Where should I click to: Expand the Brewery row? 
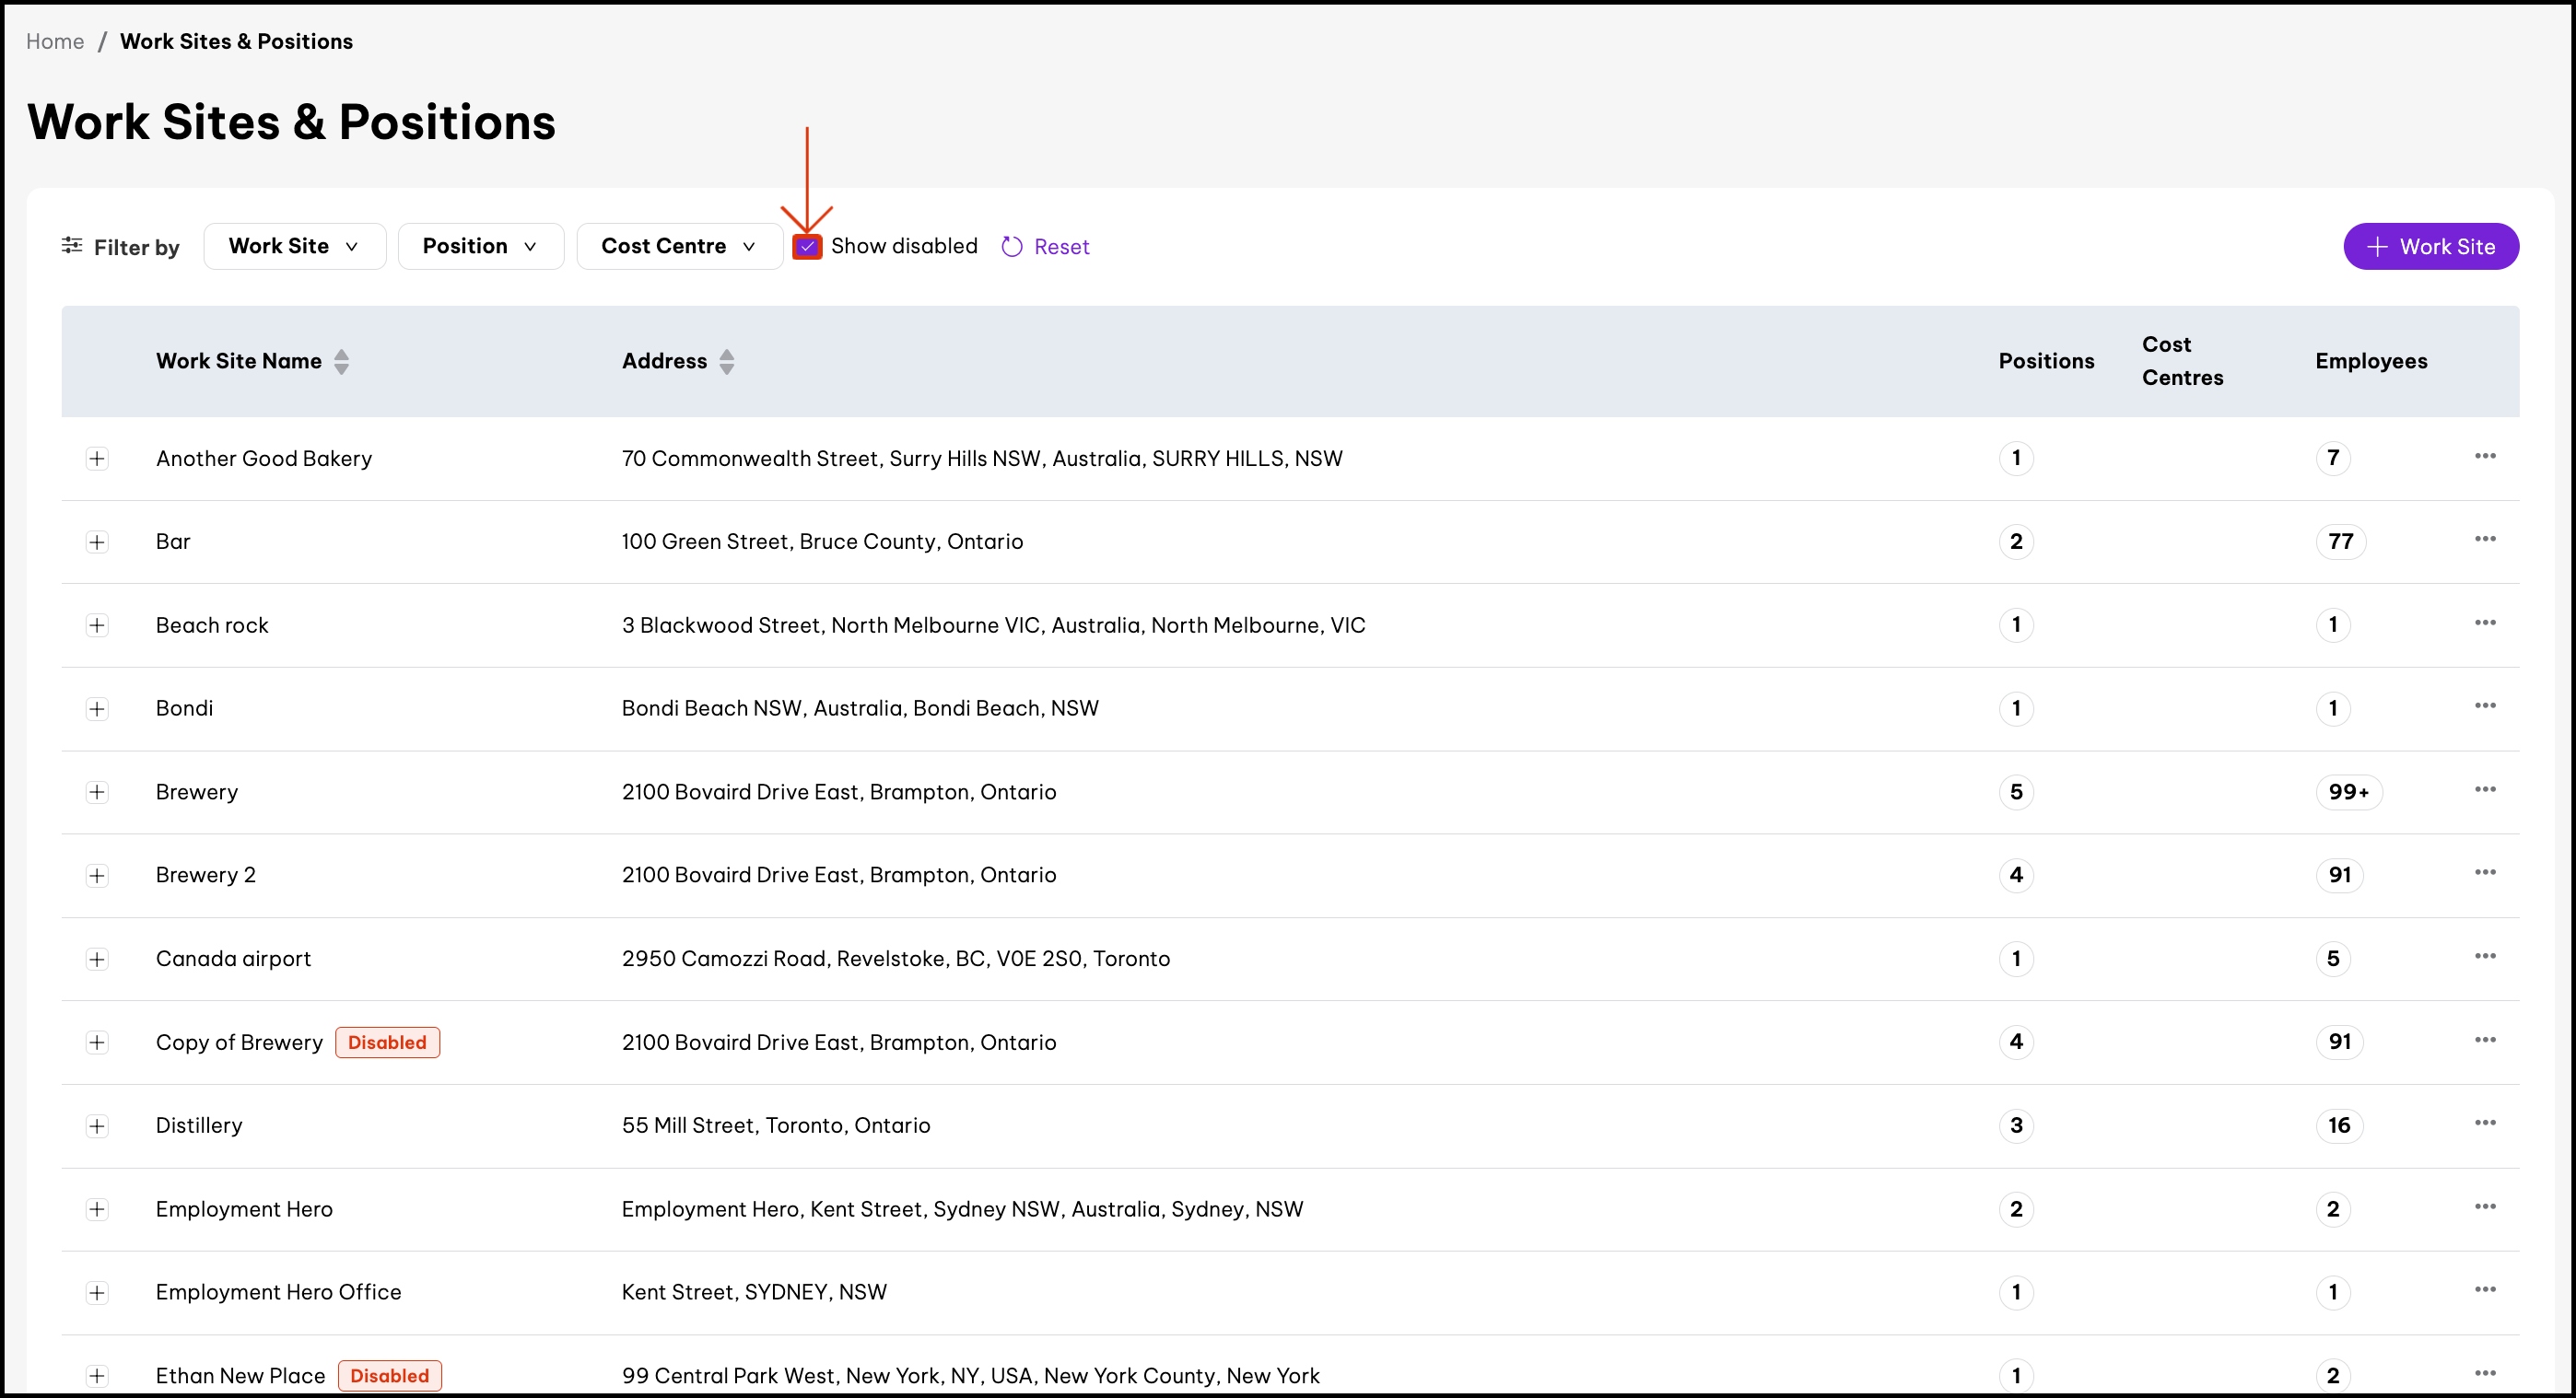click(x=97, y=792)
